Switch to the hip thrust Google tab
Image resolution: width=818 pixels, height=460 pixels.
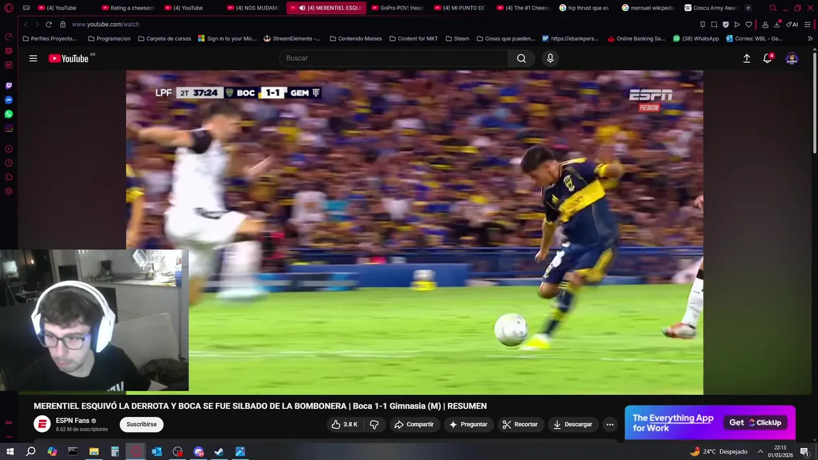pyautogui.click(x=584, y=8)
